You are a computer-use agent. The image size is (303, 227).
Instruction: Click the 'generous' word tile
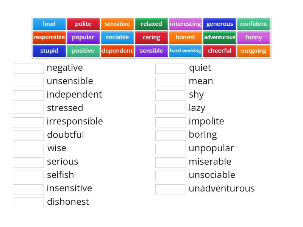pyautogui.click(x=219, y=24)
